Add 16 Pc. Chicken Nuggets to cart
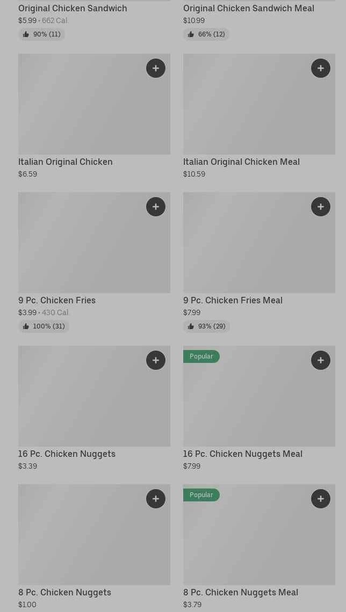 [156, 360]
